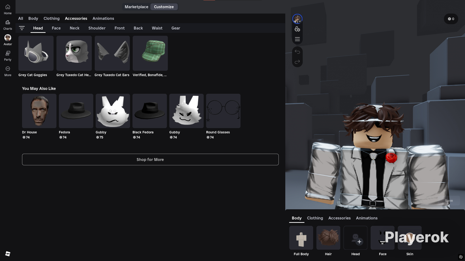This screenshot has width=465, height=261.
Task: Switch to the Marketplace tab
Action: click(137, 7)
